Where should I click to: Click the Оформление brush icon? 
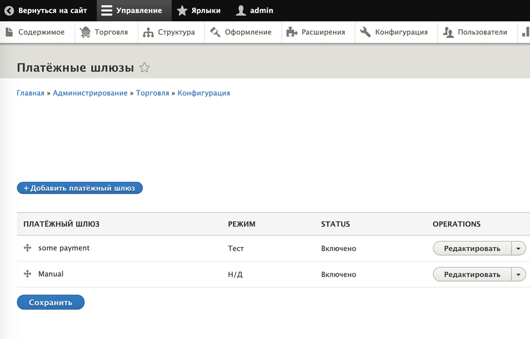pyautogui.click(x=215, y=32)
